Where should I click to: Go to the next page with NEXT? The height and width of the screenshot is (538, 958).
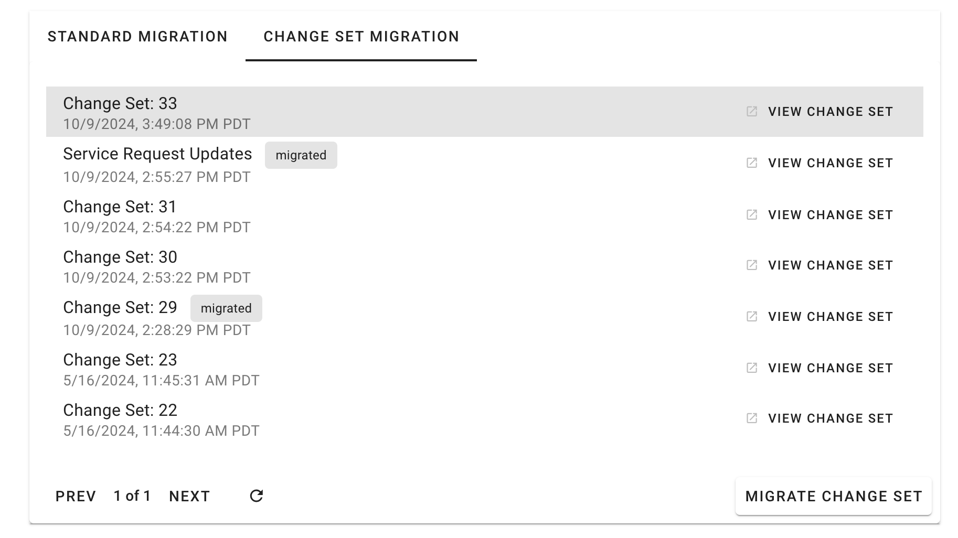189,497
